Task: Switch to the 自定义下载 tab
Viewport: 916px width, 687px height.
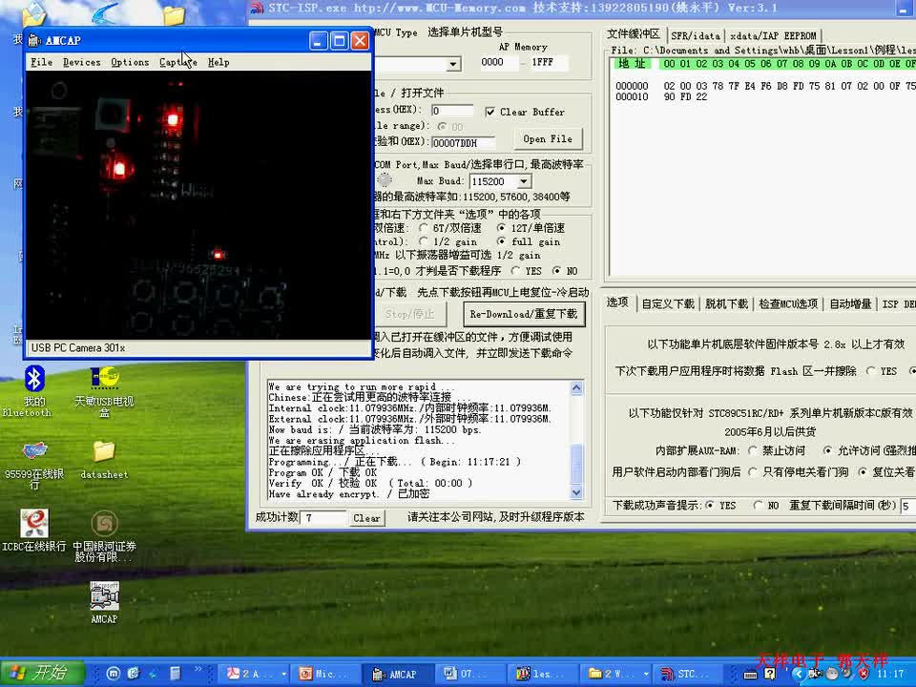Action: click(668, 303)
